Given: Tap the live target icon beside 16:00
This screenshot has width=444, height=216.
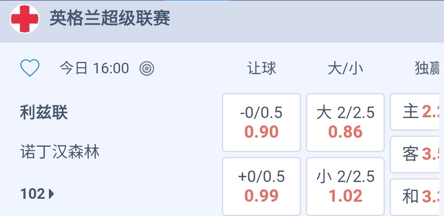Looking at the screenshot, I should [x=147, y=68].
